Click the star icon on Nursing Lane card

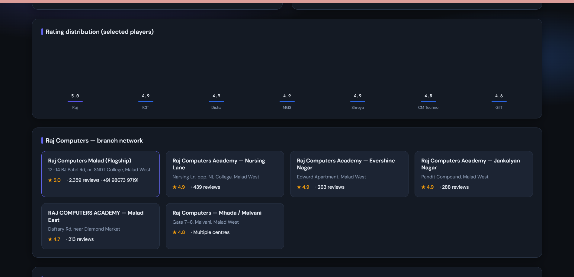point(175,187)
